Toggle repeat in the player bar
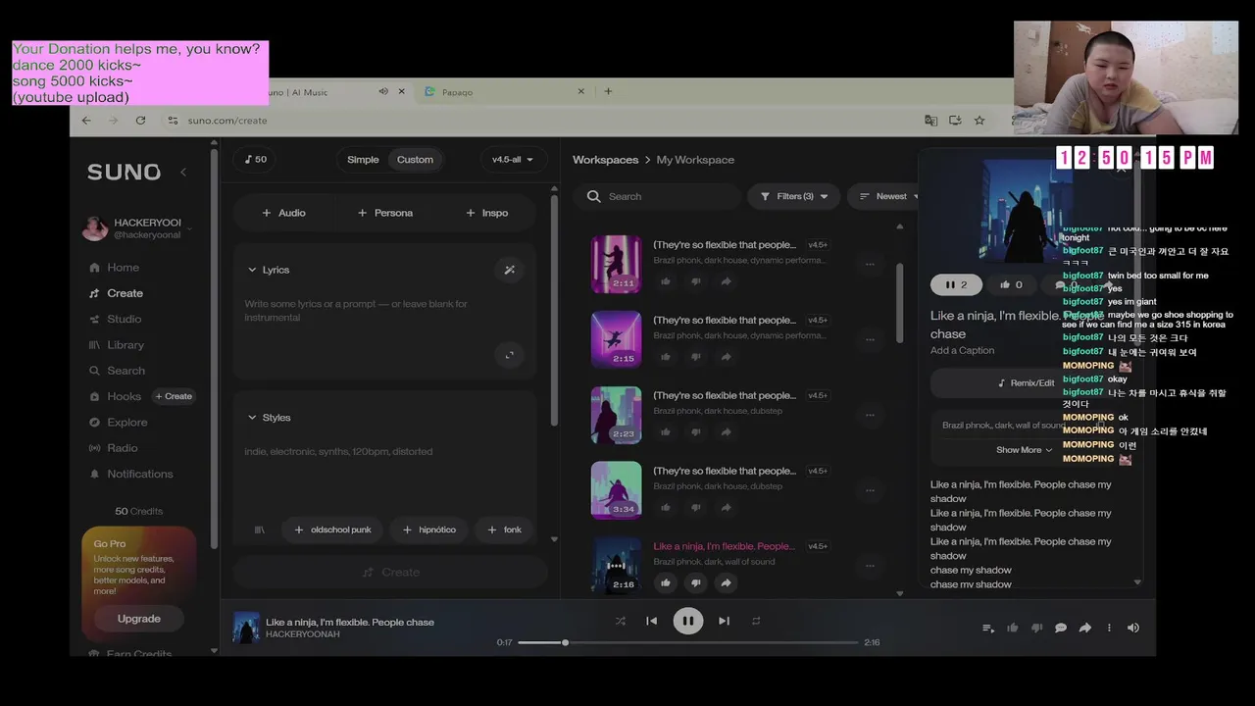Viewport: 1255px width, 706px height. [756, 621]
